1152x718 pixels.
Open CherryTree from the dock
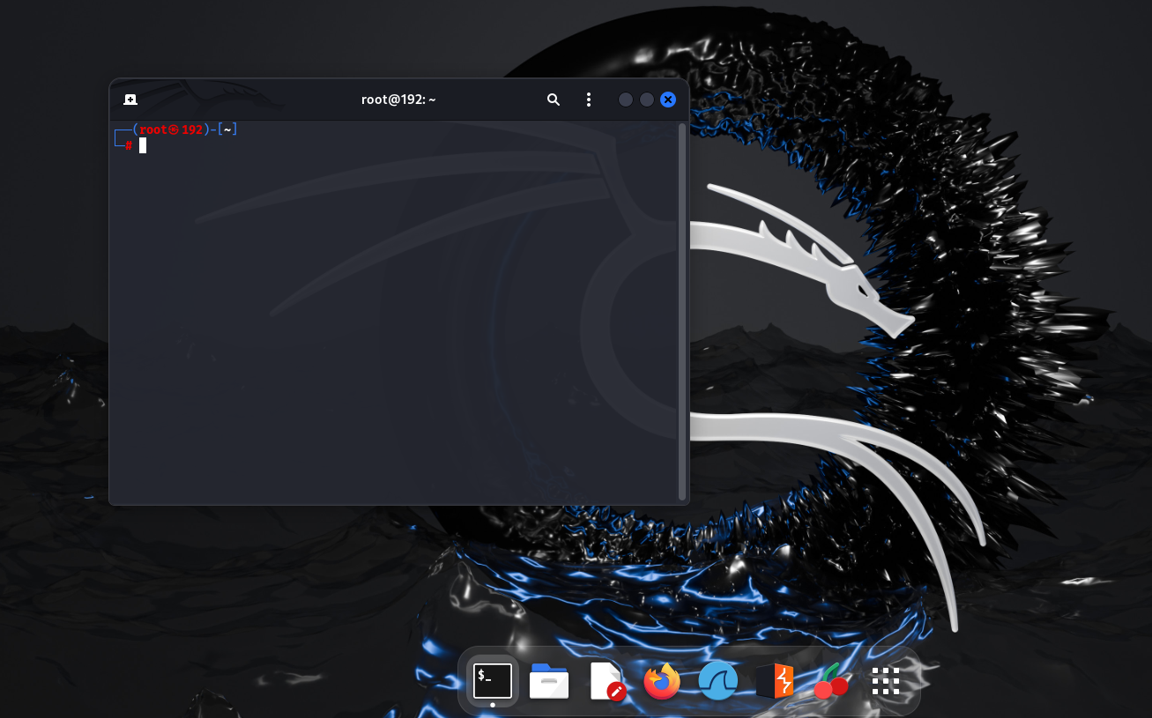pyautogui.click(x=831, y=681)
